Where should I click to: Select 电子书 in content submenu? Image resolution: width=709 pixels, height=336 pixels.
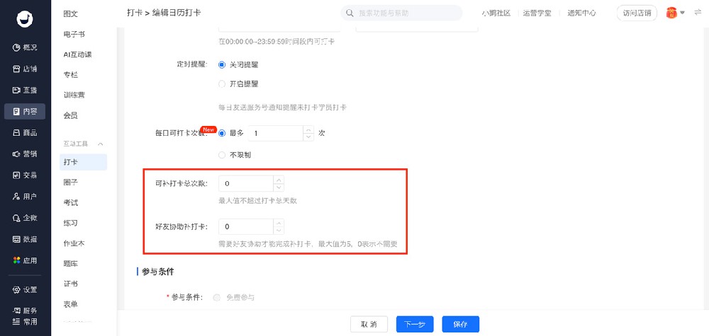point(74,34)
